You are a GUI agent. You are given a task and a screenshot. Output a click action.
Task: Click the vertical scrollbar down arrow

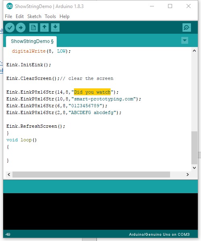[x=195, y=167]
